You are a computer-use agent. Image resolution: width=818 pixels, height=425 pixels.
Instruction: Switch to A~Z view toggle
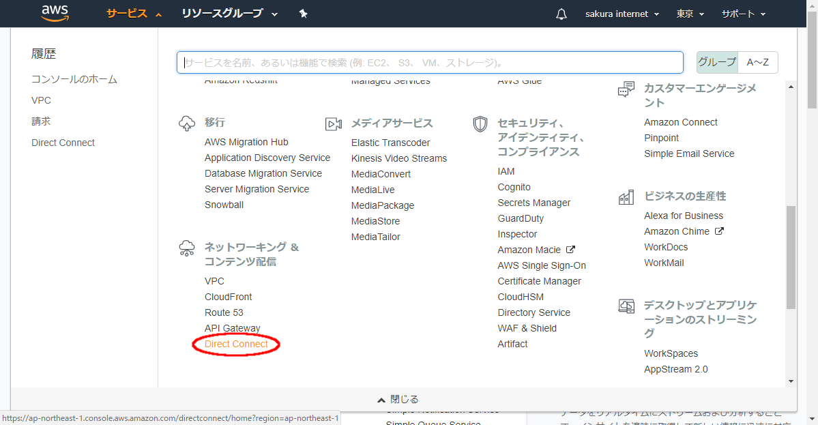(x=757, y=62)
